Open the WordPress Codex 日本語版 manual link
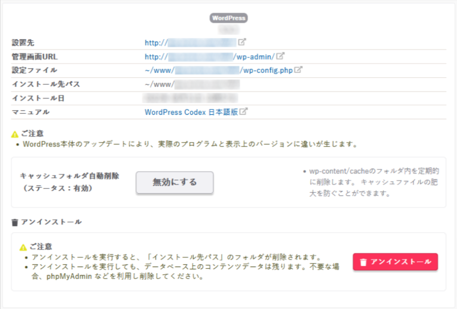 coord(191,112)
